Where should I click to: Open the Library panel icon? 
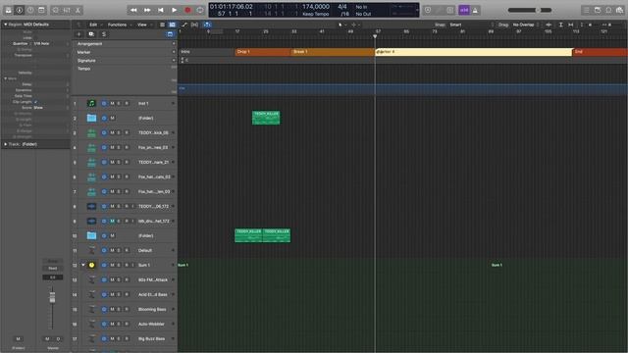coord(8,10)
